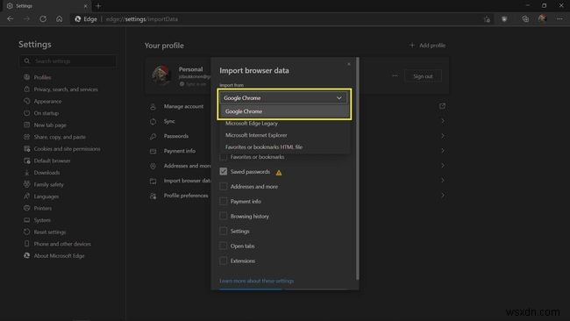Select Microsoft Edge Legacy option
The height and width of the screenshot is (321, 570).
(x=284, y=124)
